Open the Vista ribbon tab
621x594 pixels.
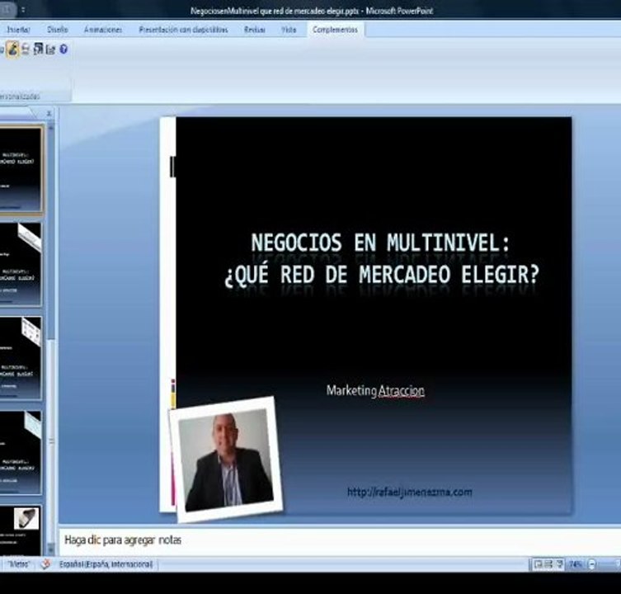tap(289, 30)
